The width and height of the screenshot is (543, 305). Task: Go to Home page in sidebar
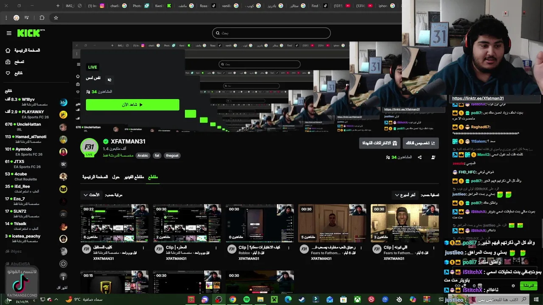pos(24,50)
